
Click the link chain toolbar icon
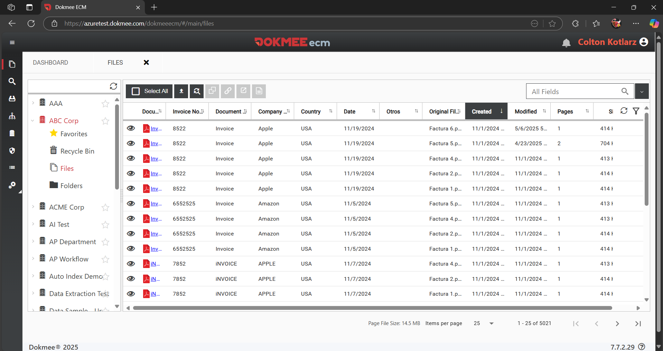tap(228, 91)
